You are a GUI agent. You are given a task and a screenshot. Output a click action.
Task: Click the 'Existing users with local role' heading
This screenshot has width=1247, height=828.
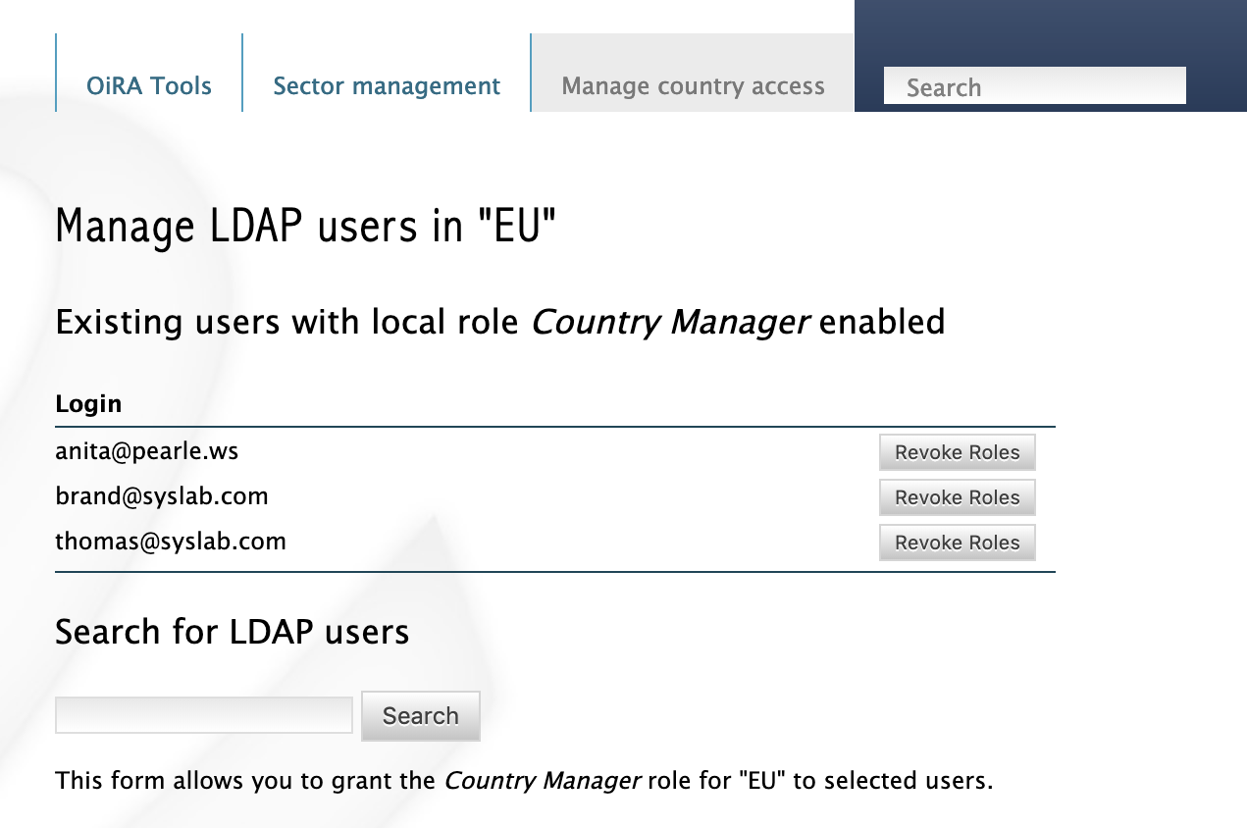coord(286,322)
